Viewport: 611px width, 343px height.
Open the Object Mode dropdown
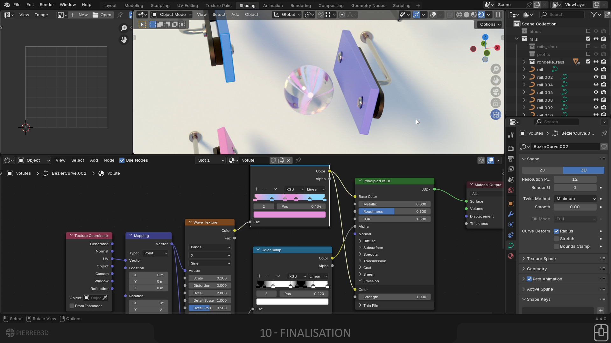coord(172,15)
